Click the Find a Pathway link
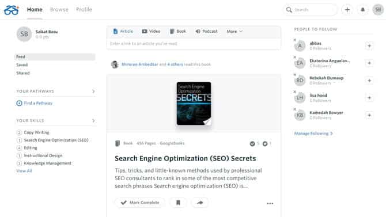Image resolution: width=386 pixels, height=217 pixels. click(x=34, y=103)
